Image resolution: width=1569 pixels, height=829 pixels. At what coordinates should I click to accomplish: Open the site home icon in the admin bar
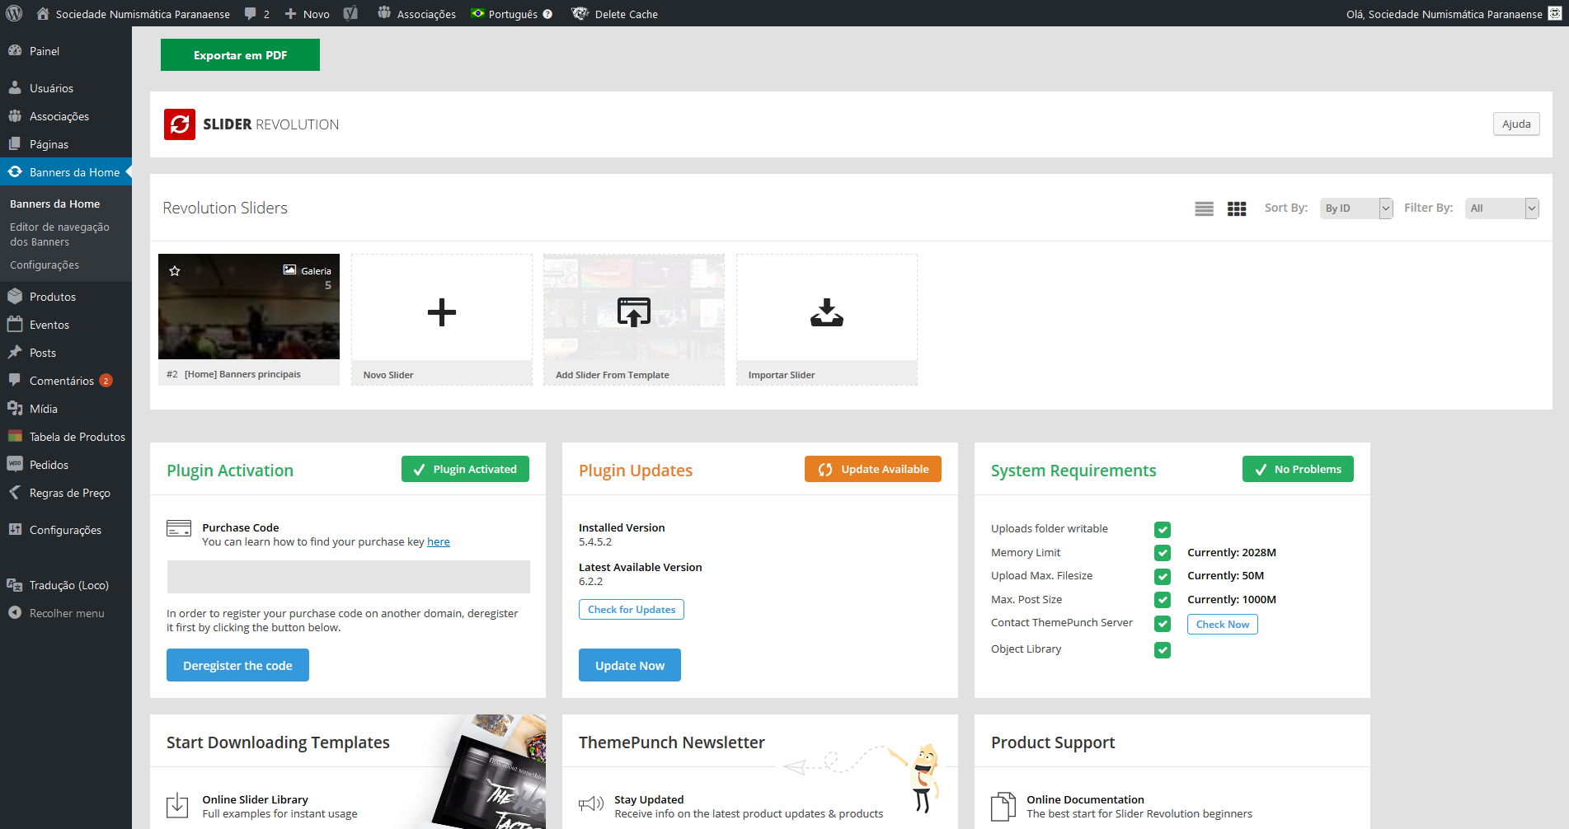[43, 13]
